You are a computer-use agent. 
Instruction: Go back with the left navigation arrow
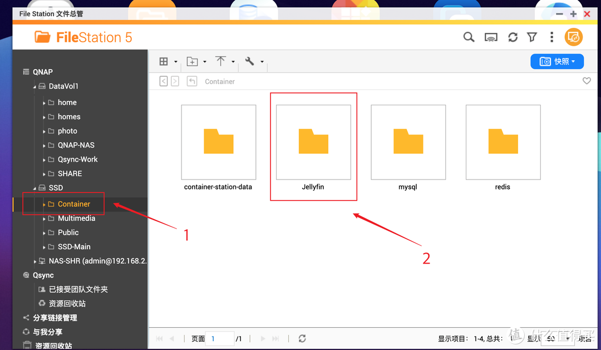(x=164, y=81)
